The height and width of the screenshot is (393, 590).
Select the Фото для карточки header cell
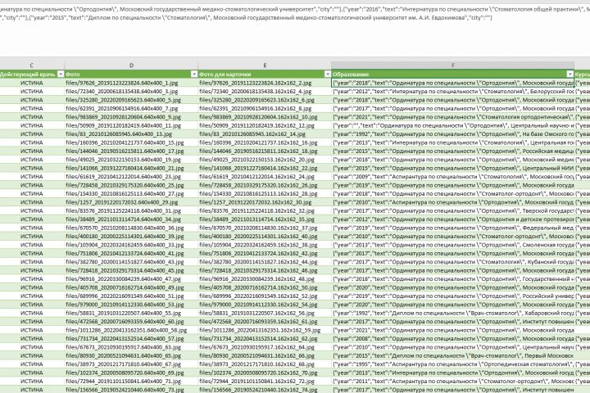pyautogui.click(x=265, y=75)
